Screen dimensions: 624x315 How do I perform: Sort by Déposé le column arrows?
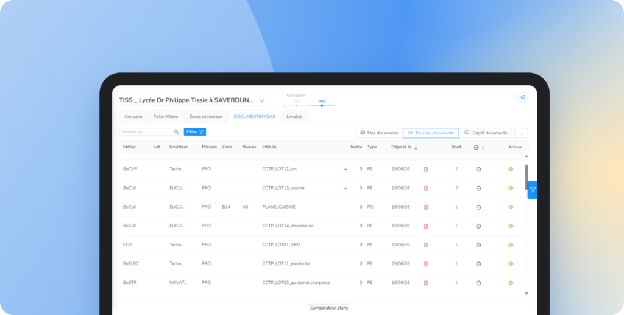click(416, 148)
